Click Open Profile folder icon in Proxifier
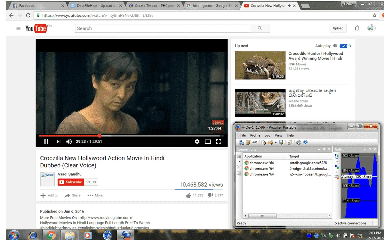 click(271, 142)
